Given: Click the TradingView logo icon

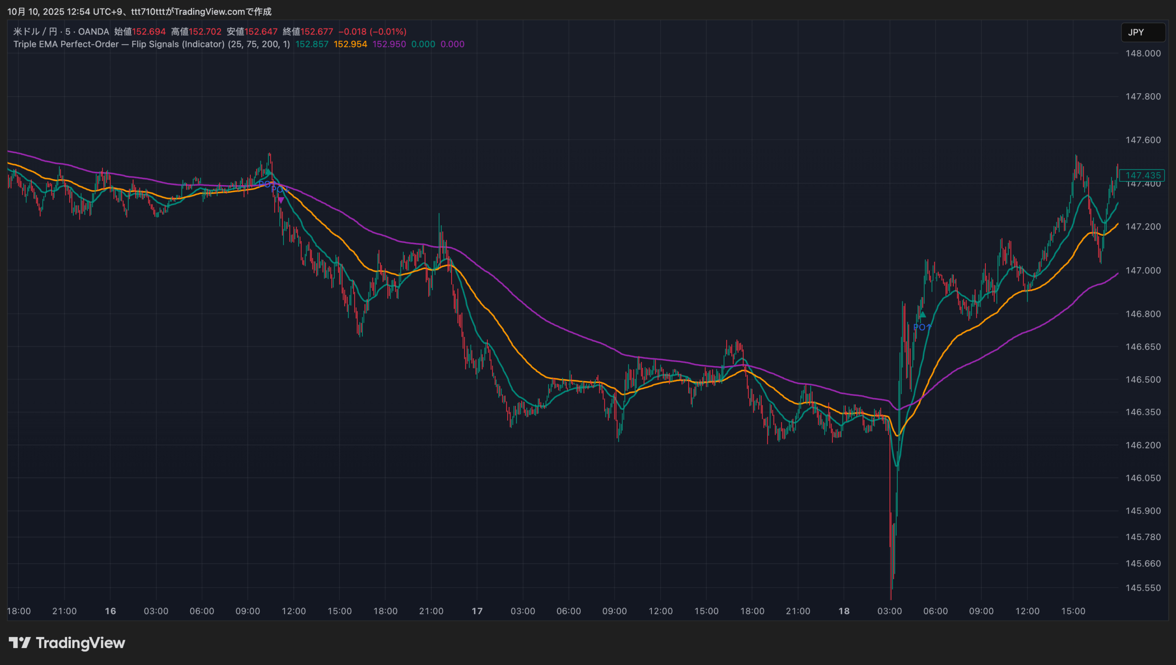Looking at the screenshot, I should (x=19, y=642).
